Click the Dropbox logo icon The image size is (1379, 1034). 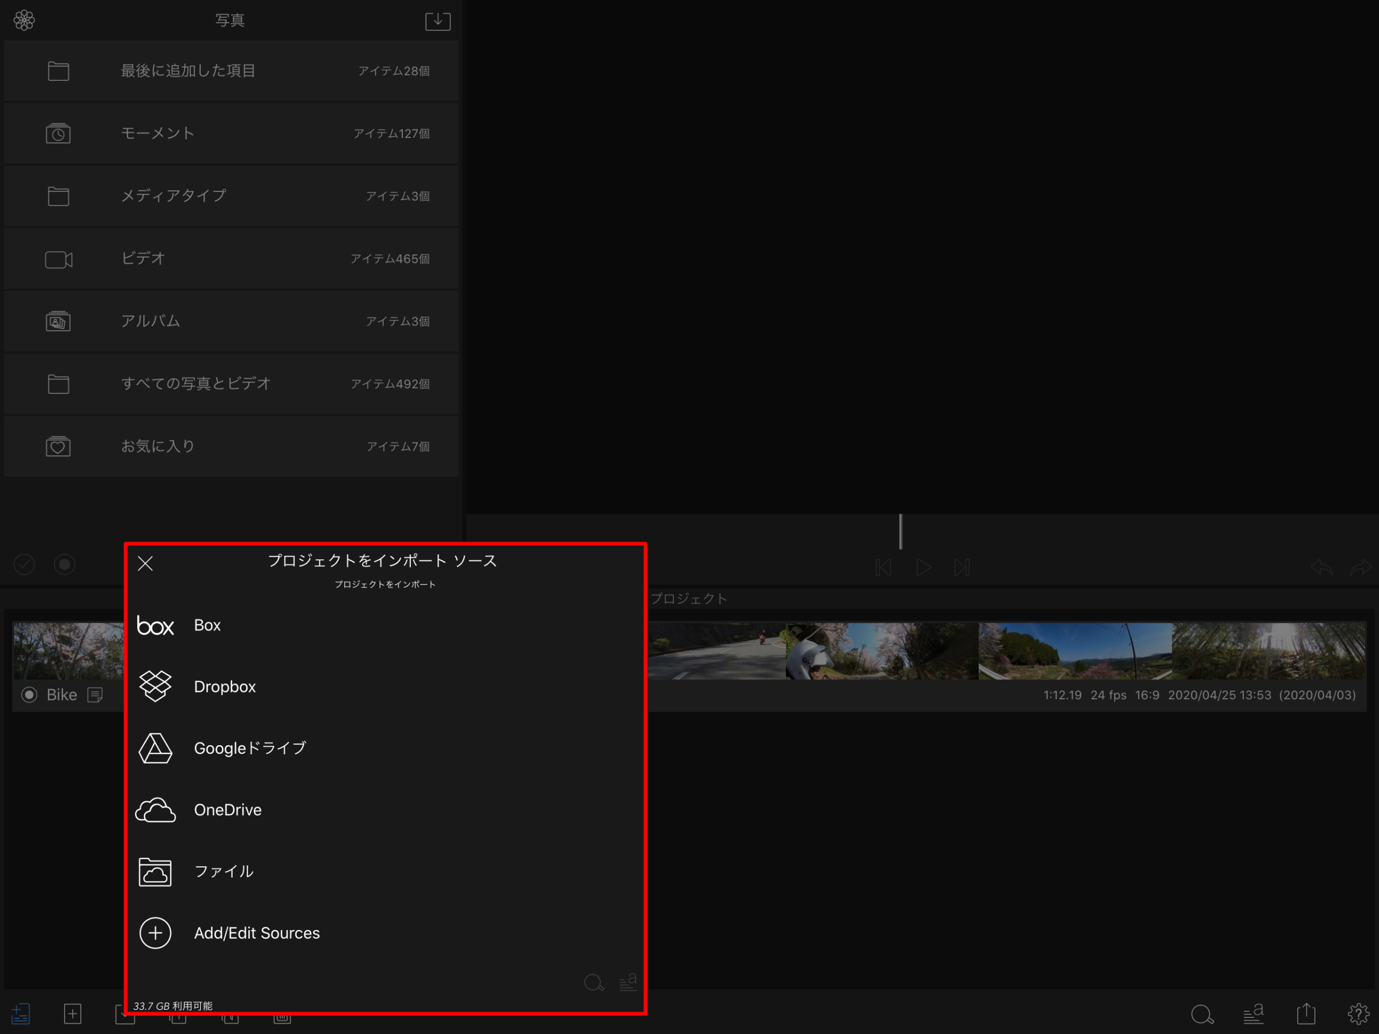click(x=155, y=686)
